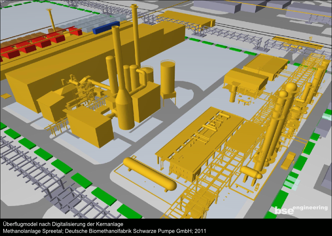The height and width of the screenshot is (236, 332).
Task: Select the large horizontal cylindrical tank
Action: (x=150, y=174)
